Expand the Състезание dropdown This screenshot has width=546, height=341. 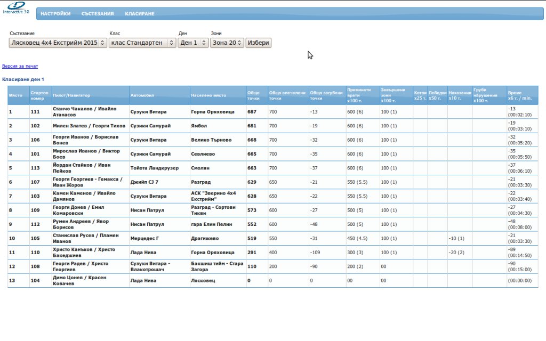[58, 43]
